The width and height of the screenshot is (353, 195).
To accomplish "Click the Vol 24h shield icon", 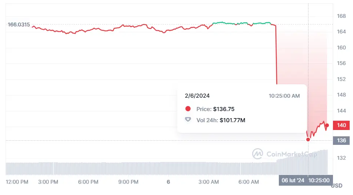I will coord(188,120).
